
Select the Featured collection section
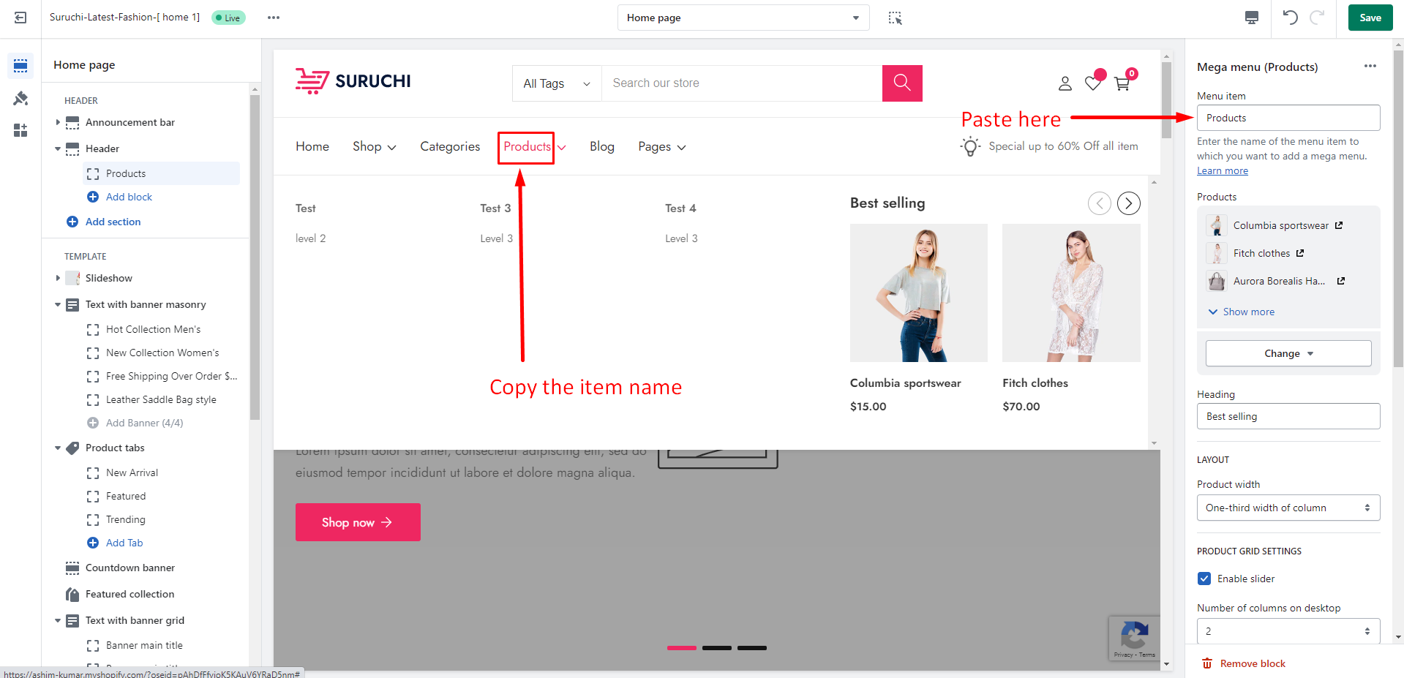click(x=129, y=594)
